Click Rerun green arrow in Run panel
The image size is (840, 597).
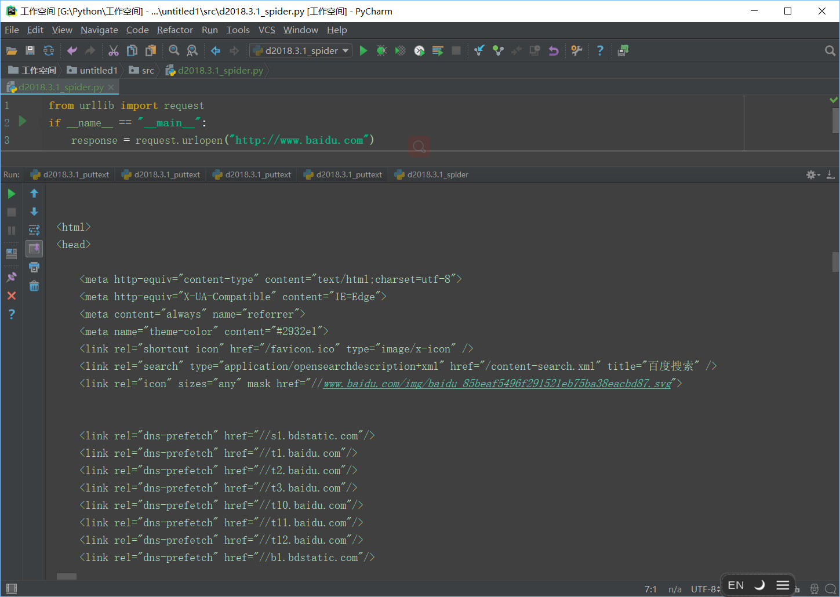pos(12,194)
